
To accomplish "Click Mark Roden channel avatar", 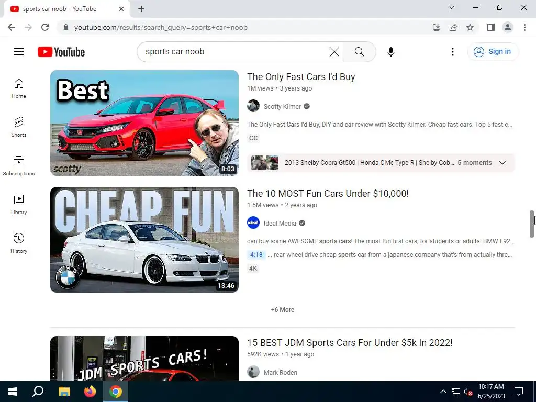I will tap(253, 372).
